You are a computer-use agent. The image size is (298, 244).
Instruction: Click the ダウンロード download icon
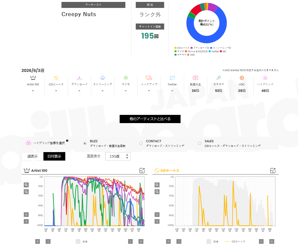(79, 78)
